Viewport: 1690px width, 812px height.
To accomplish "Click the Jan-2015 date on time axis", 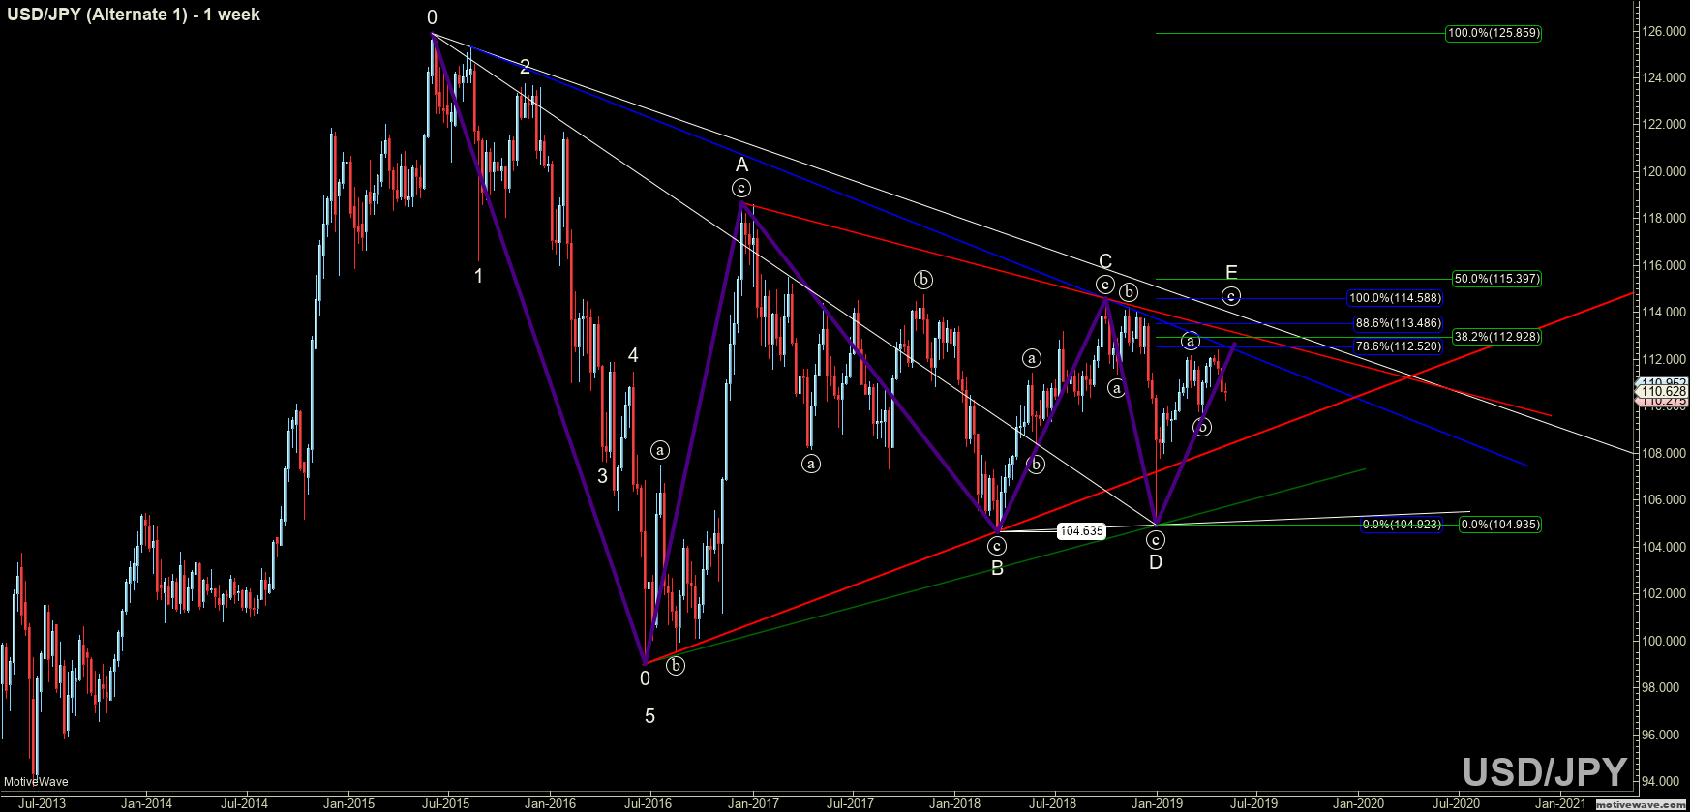I will click(x=348, y=803).
